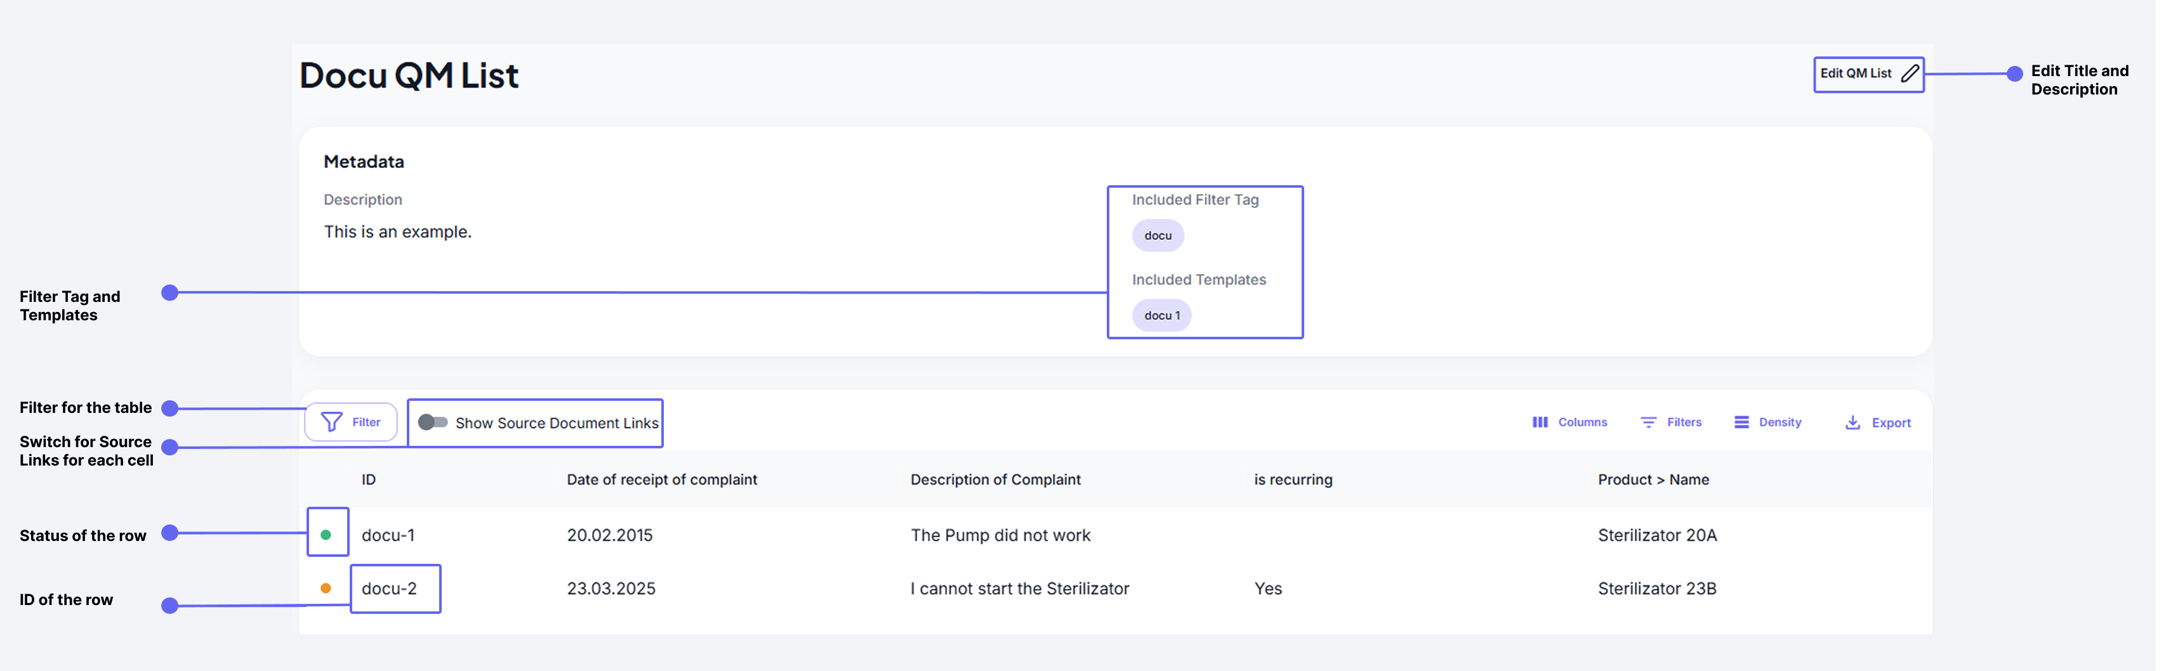This screenshot has height=671, width=2173.
Task: Click the description text This is an example
Action: [x=397, y=232]
